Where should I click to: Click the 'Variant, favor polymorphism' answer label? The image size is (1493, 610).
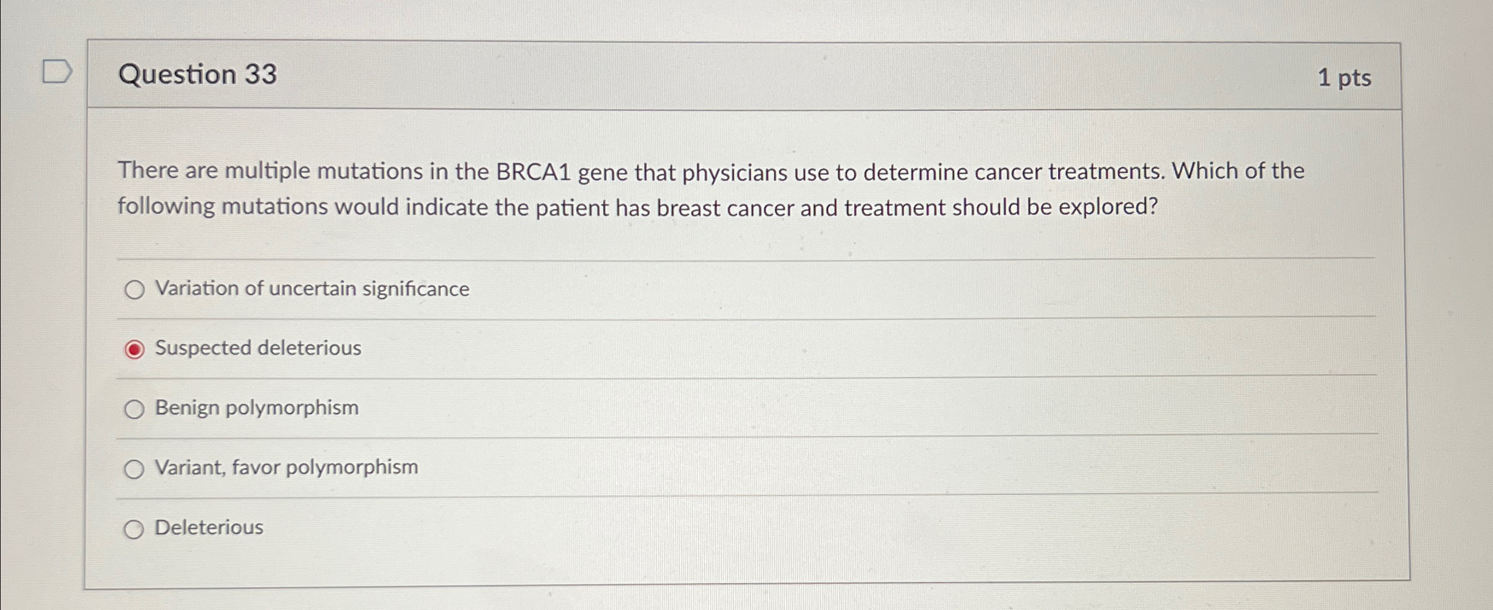pos(286,467)
